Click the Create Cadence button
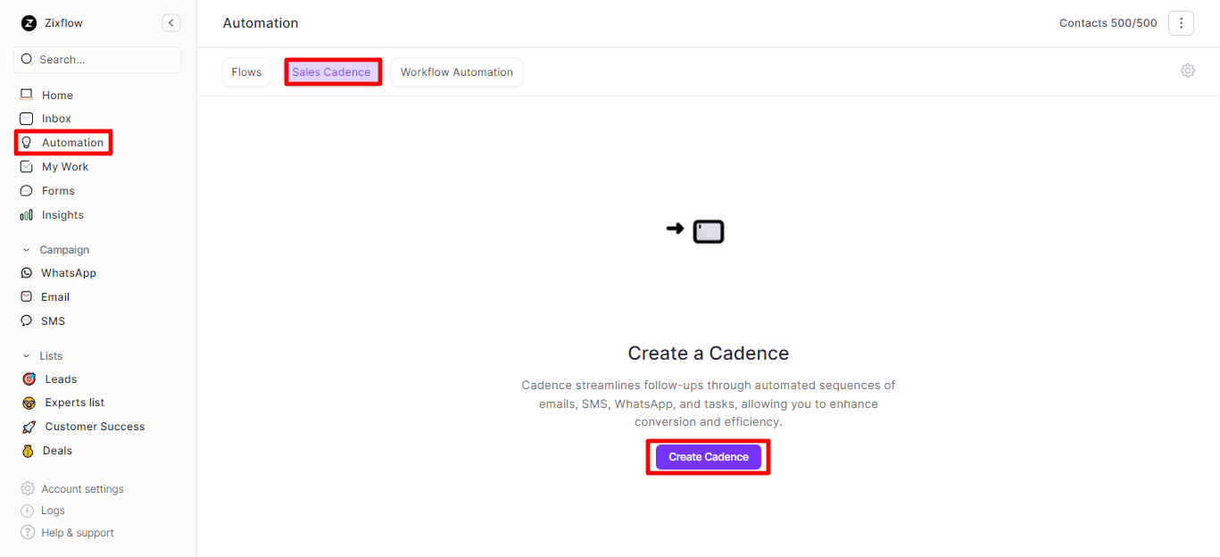This screenshot has width=1220, height=557. point(708,457)
